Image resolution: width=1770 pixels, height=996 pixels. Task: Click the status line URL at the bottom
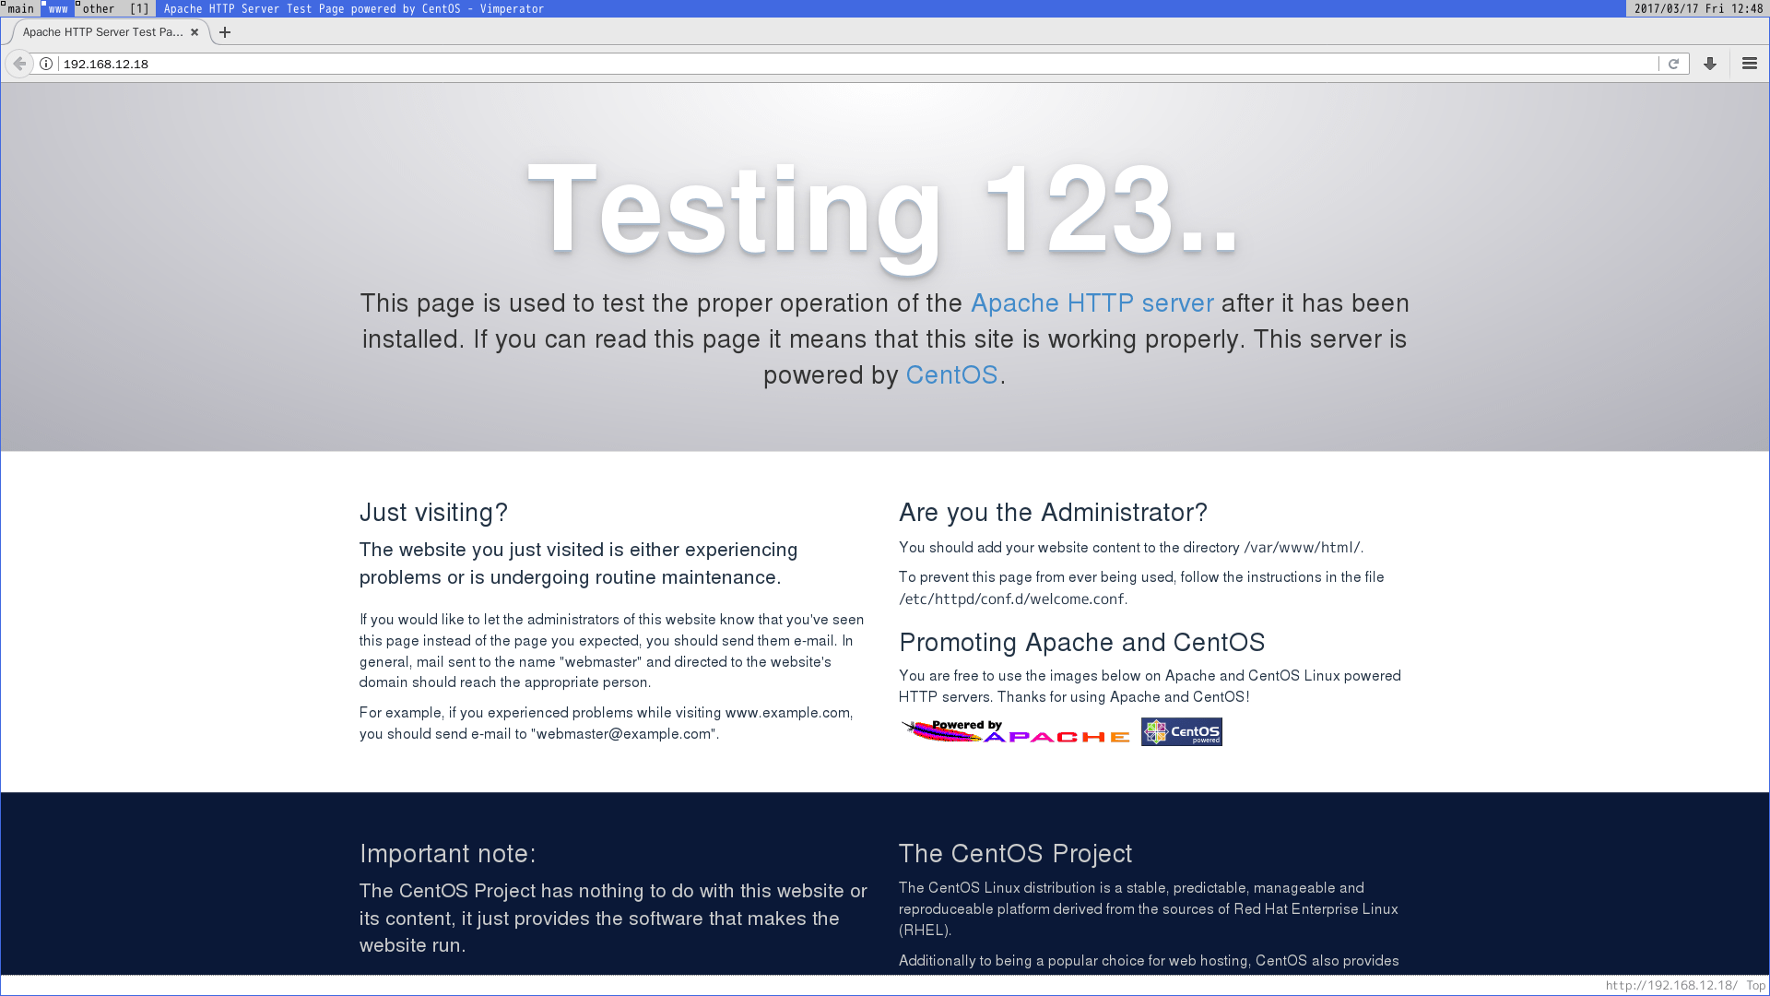1670,985
